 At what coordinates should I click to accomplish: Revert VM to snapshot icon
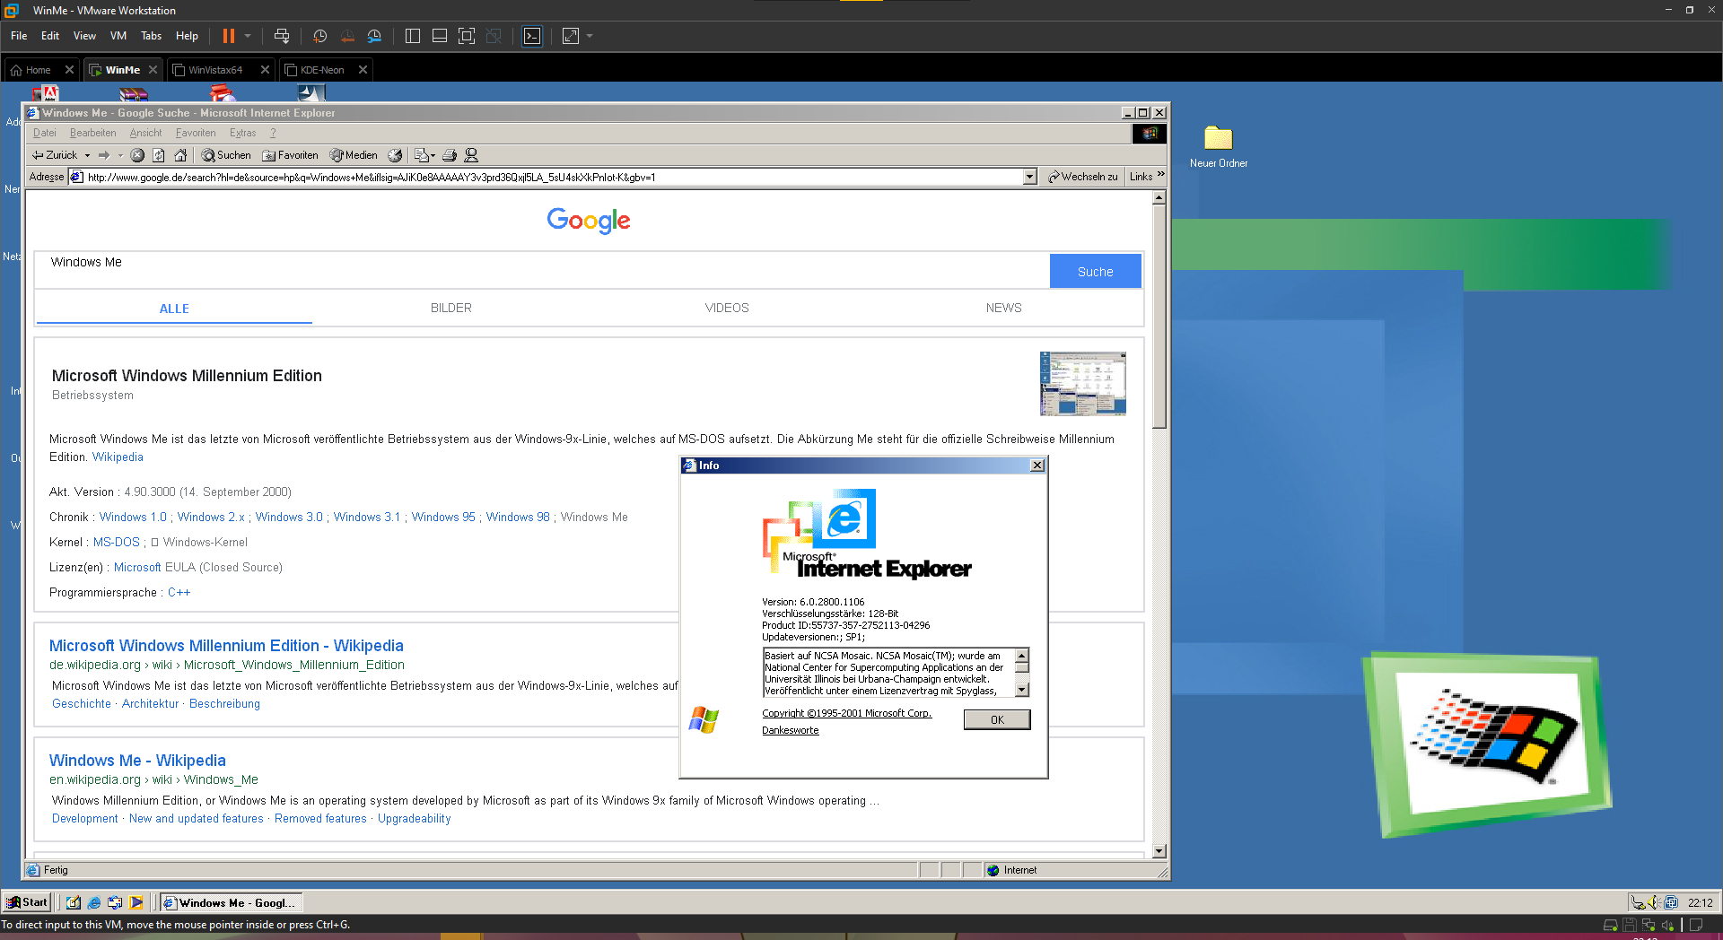tap(347, 36)
